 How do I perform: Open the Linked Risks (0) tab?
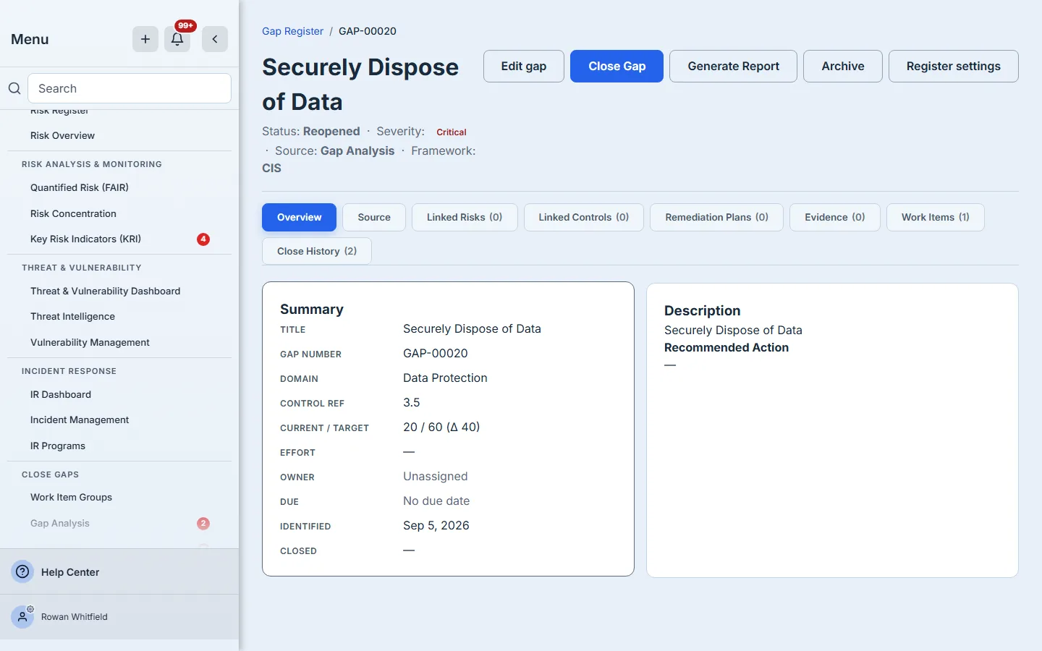pyautogui.click(x=465, y=217)
